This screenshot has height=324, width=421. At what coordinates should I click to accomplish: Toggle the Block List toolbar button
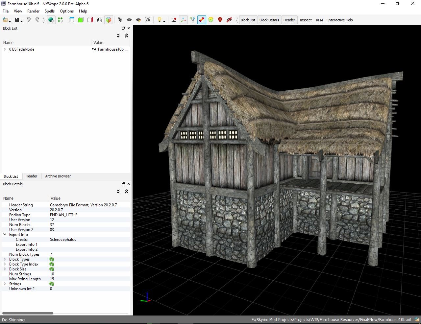click(x=248, y=20)
